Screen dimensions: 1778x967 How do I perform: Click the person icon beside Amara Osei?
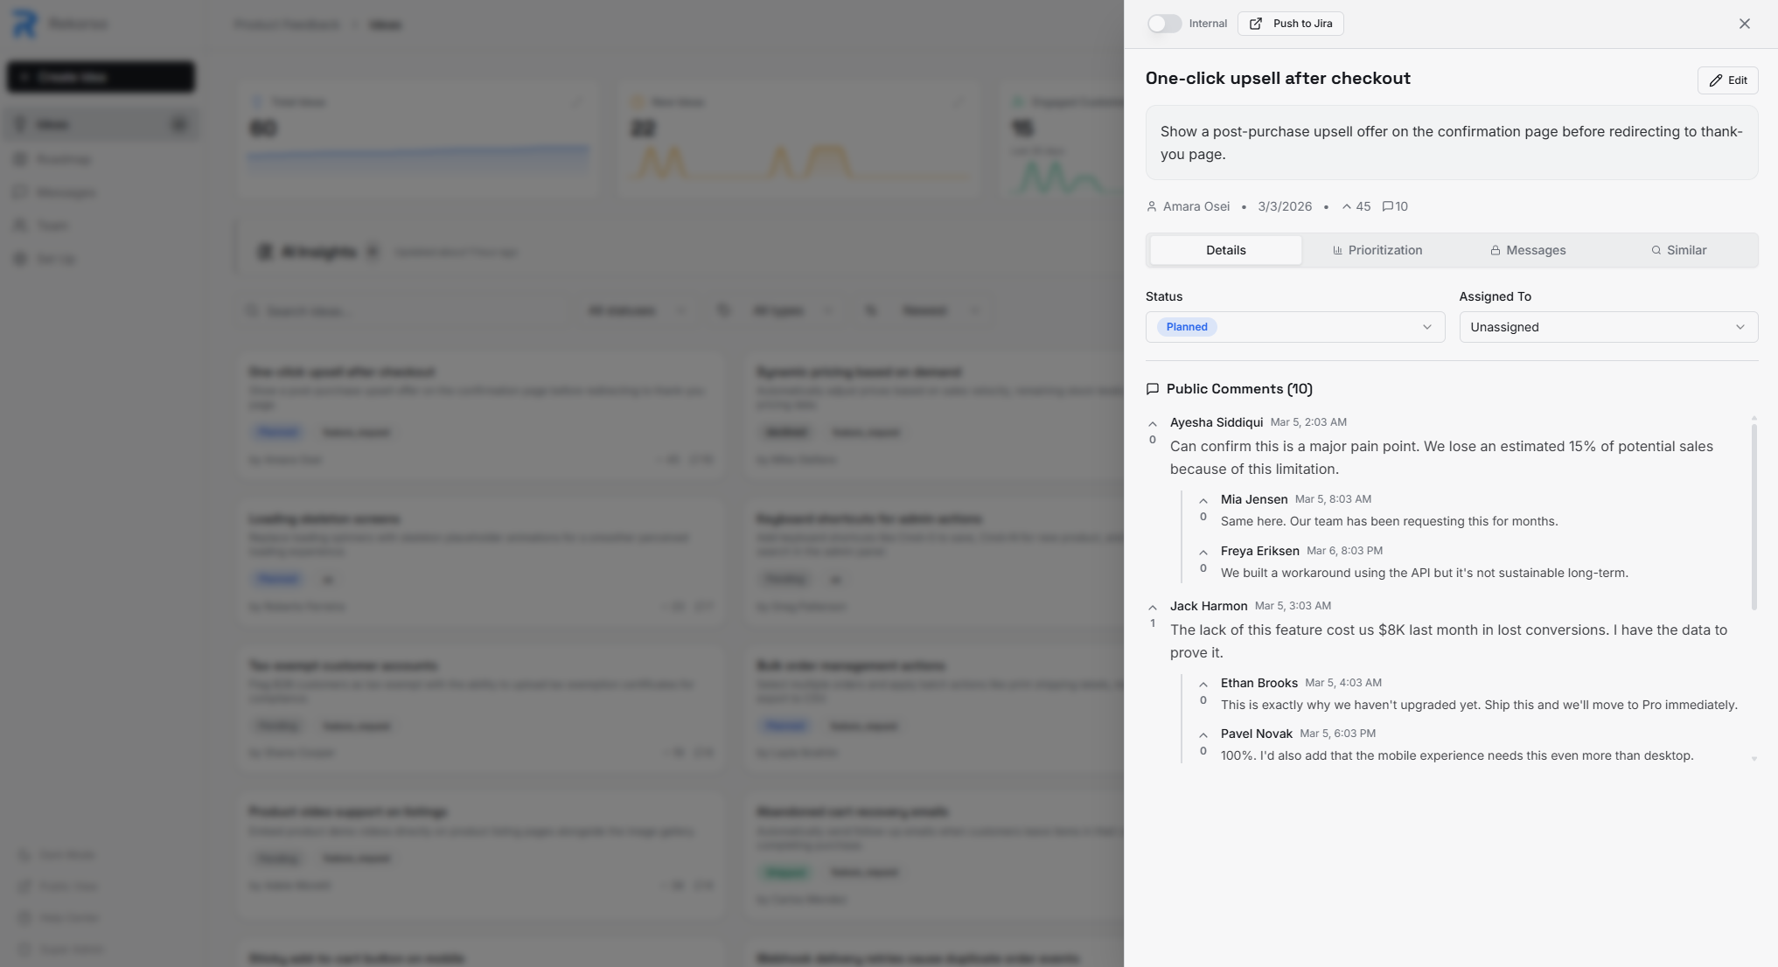coord(1151,206)
